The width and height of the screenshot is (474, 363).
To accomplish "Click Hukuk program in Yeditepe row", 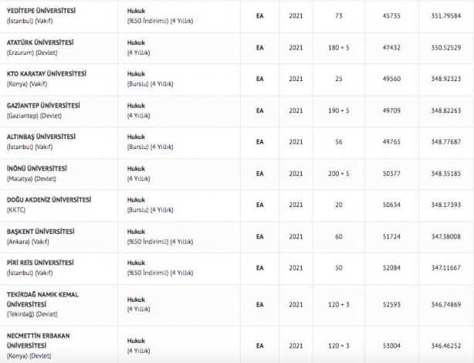I will coord(136,11).
